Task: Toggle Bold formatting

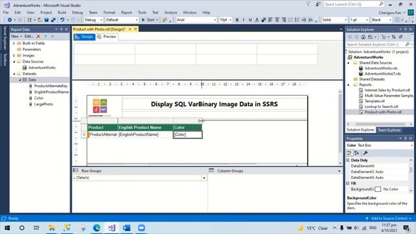Action: tap(237, 20)
